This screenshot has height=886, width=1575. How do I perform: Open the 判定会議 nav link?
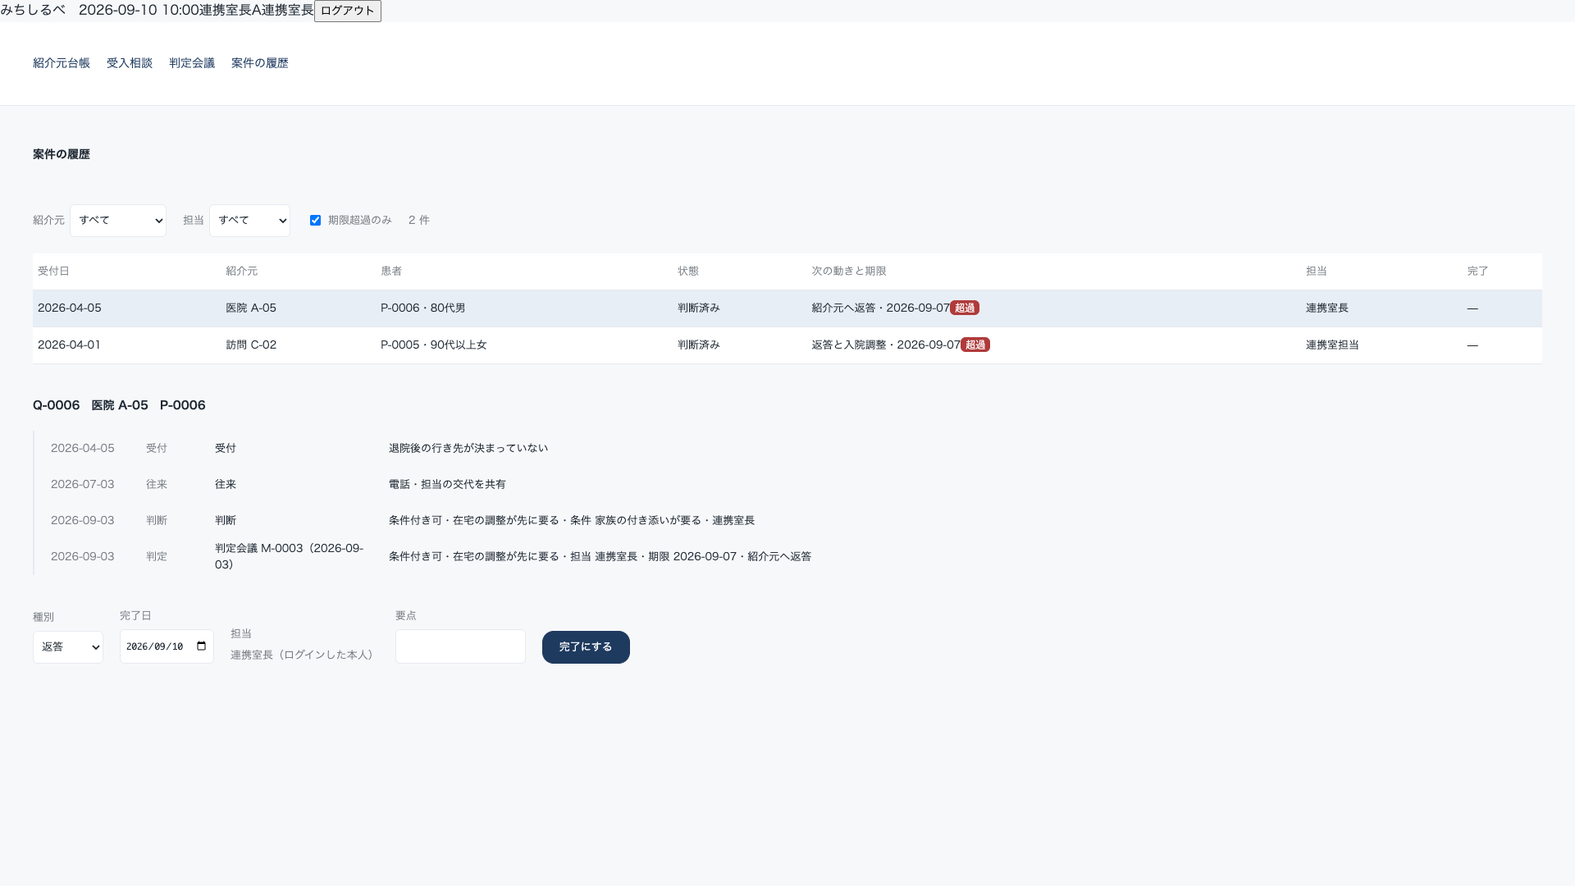(192, 63)
